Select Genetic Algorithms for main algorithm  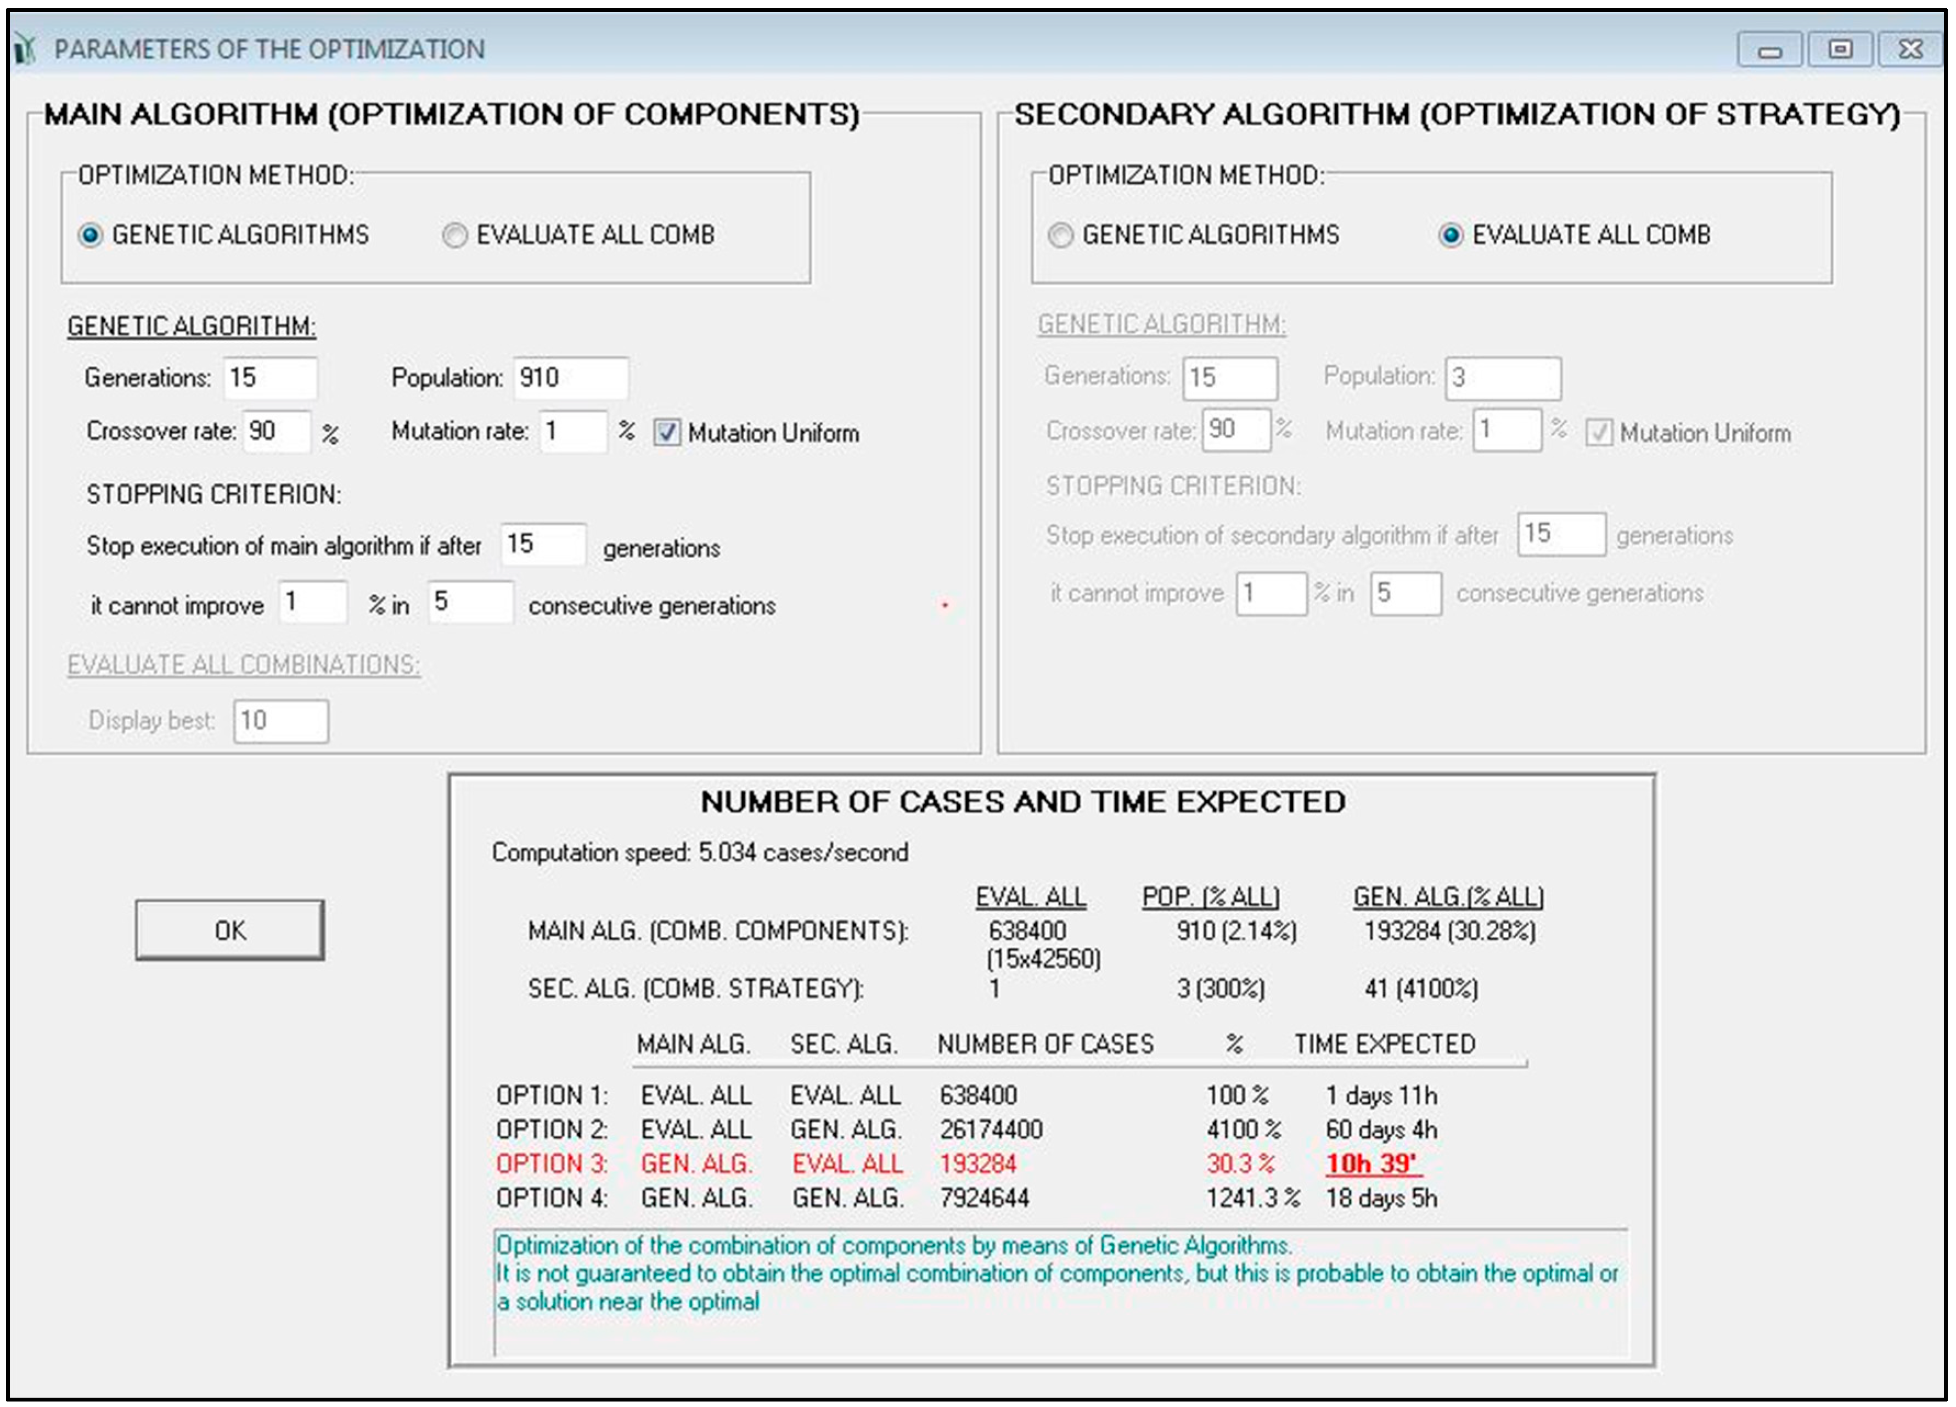click(x=91, y=235)
